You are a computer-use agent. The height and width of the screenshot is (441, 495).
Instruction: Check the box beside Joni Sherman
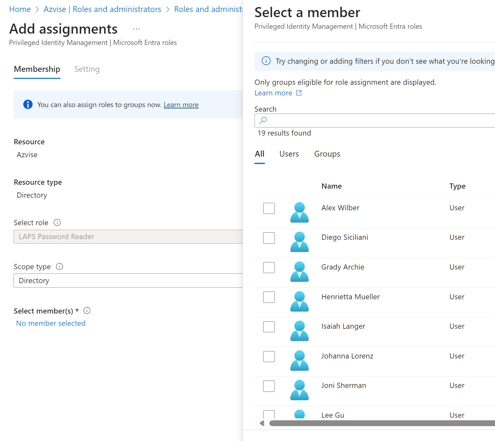pyautogui.click(x=269, y=386)
